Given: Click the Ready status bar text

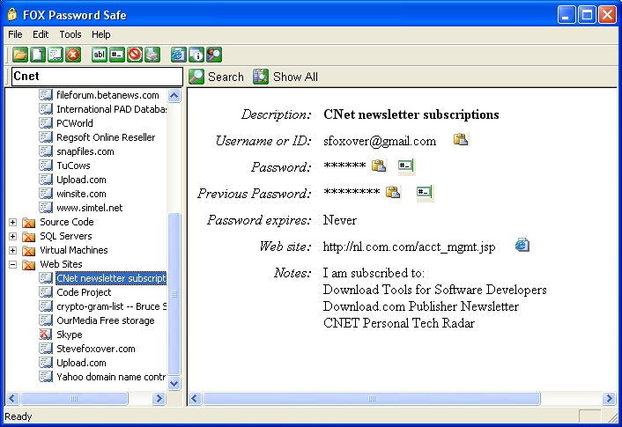Looking at the screenshot, I should click(18, 416).
